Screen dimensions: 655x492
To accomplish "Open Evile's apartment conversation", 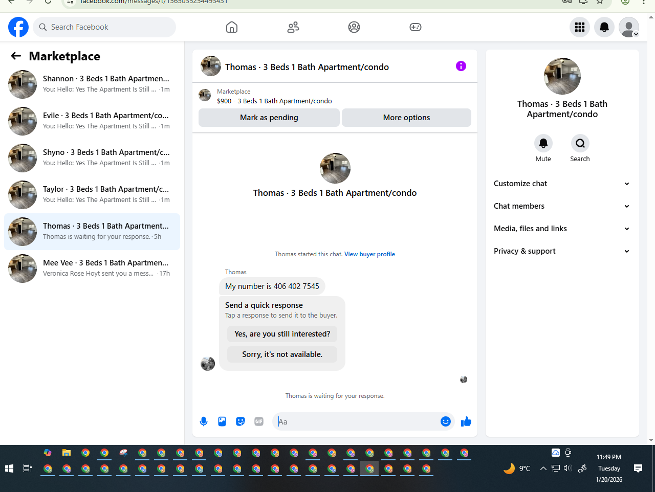I will tap(92, 121).
